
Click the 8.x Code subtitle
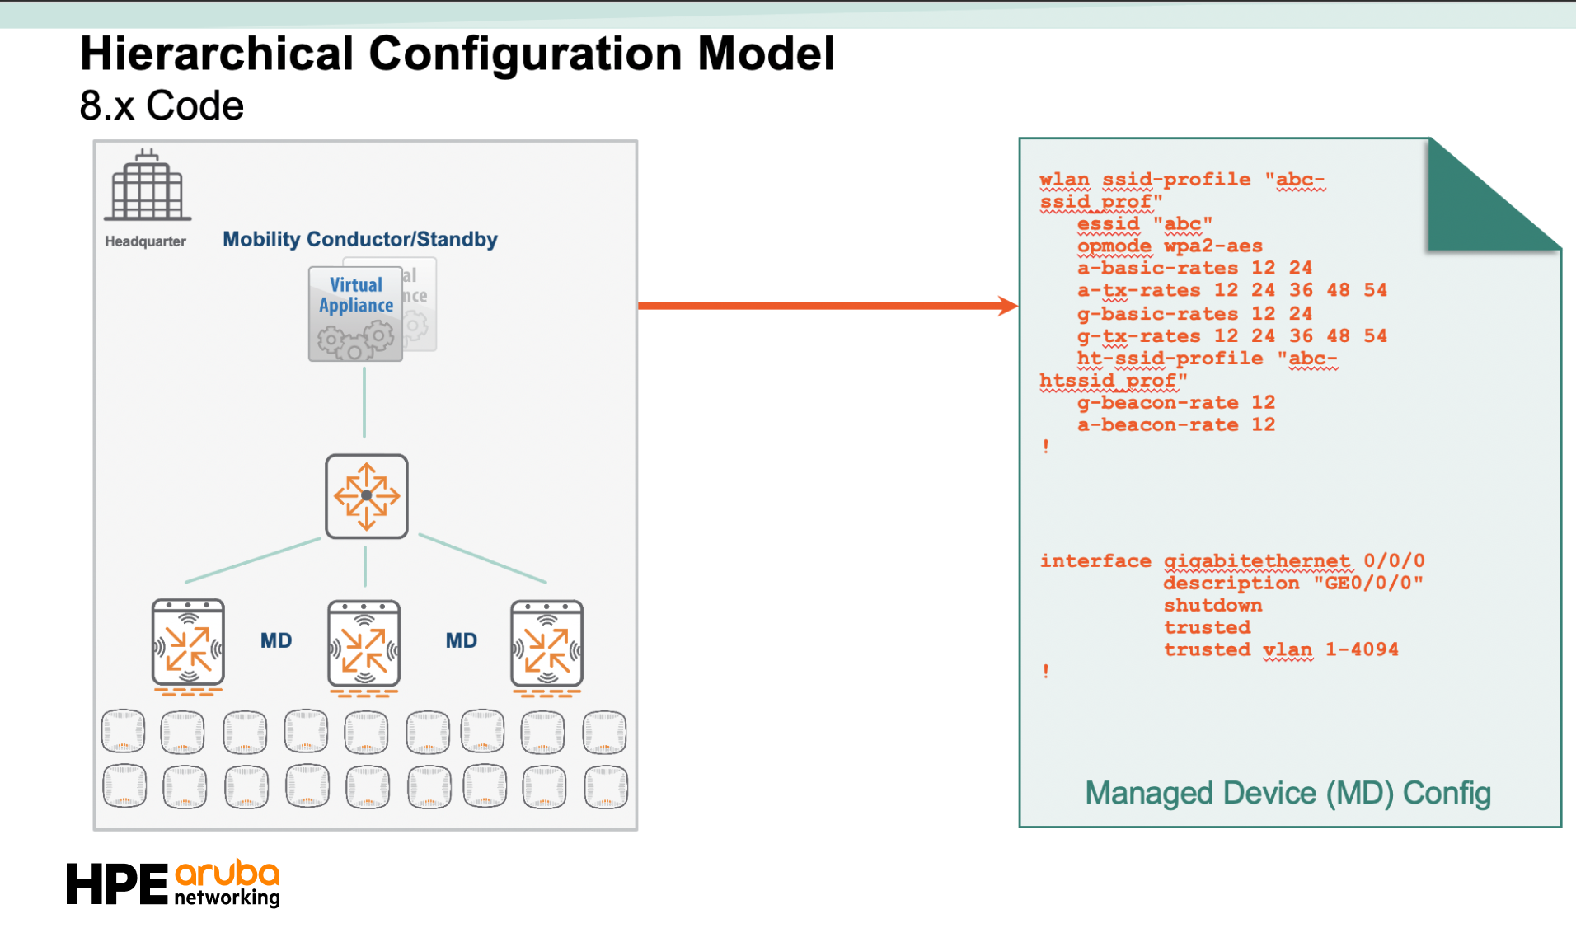pyautogui.click(x=162, y=105)
